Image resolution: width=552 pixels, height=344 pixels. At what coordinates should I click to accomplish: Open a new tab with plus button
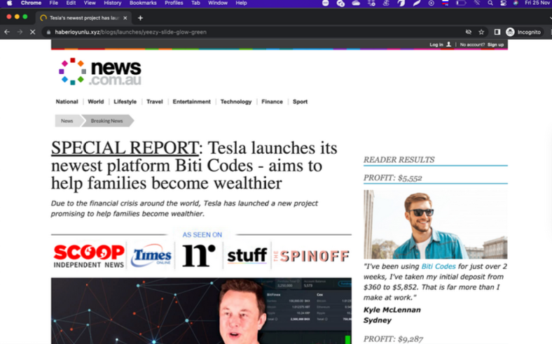140,18
